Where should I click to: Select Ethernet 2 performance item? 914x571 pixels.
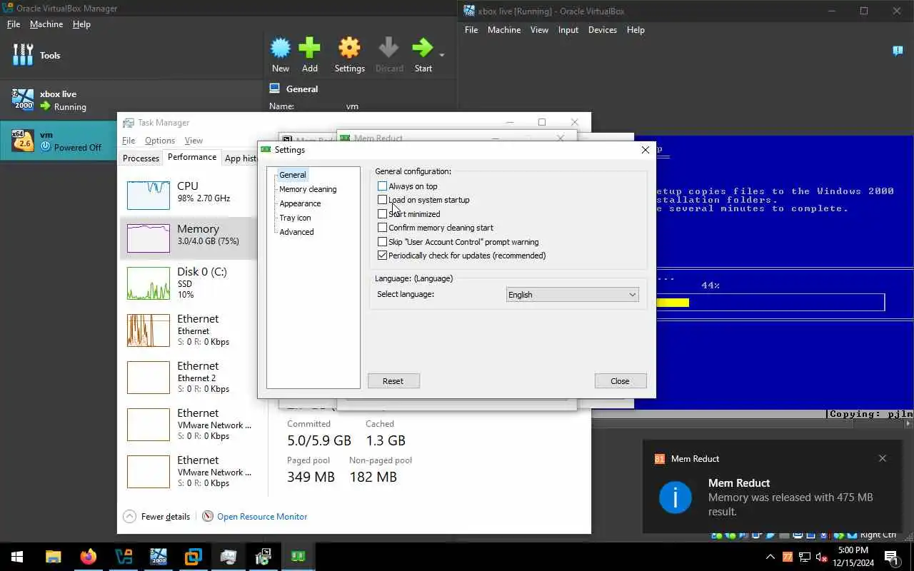[x=189, y=377]
